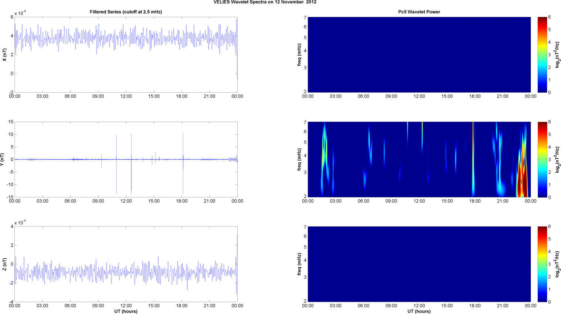
Task: Click the spike near 18:00 in Y time series
Action: pos(183,163)
